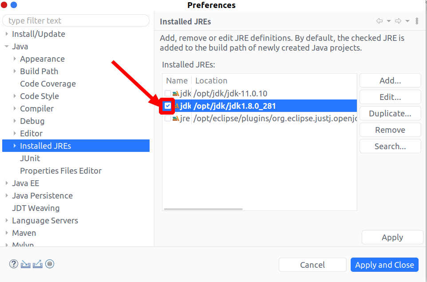Select JUnit in preferences tree
This screenshot has height=282, width=427.
point(30,158)
